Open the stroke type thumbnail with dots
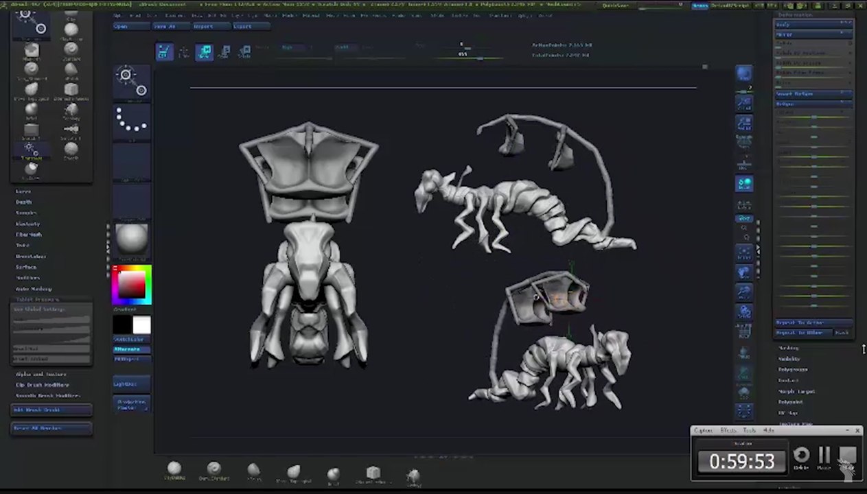The height and width of the screenshot is (494, 867). (132, 121)
